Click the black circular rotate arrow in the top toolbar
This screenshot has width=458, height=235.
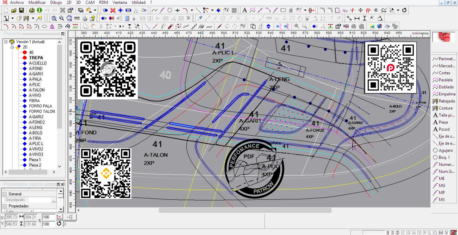click(x=404, y=10)
